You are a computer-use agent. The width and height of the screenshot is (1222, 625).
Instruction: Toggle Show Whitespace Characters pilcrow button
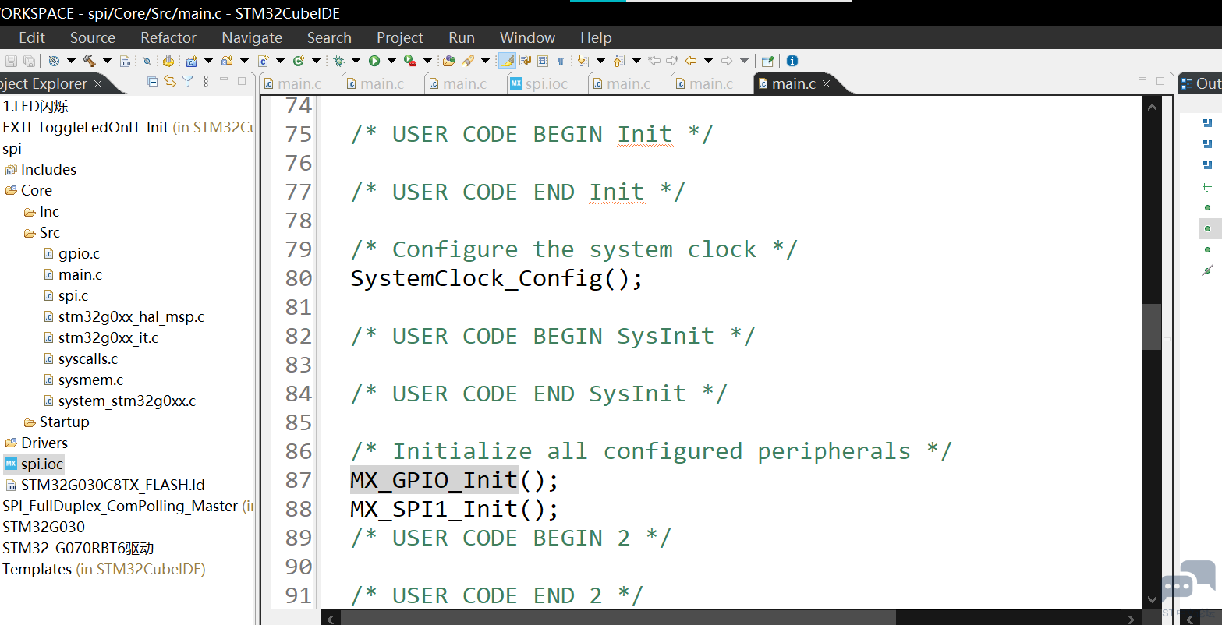(561, 61)
